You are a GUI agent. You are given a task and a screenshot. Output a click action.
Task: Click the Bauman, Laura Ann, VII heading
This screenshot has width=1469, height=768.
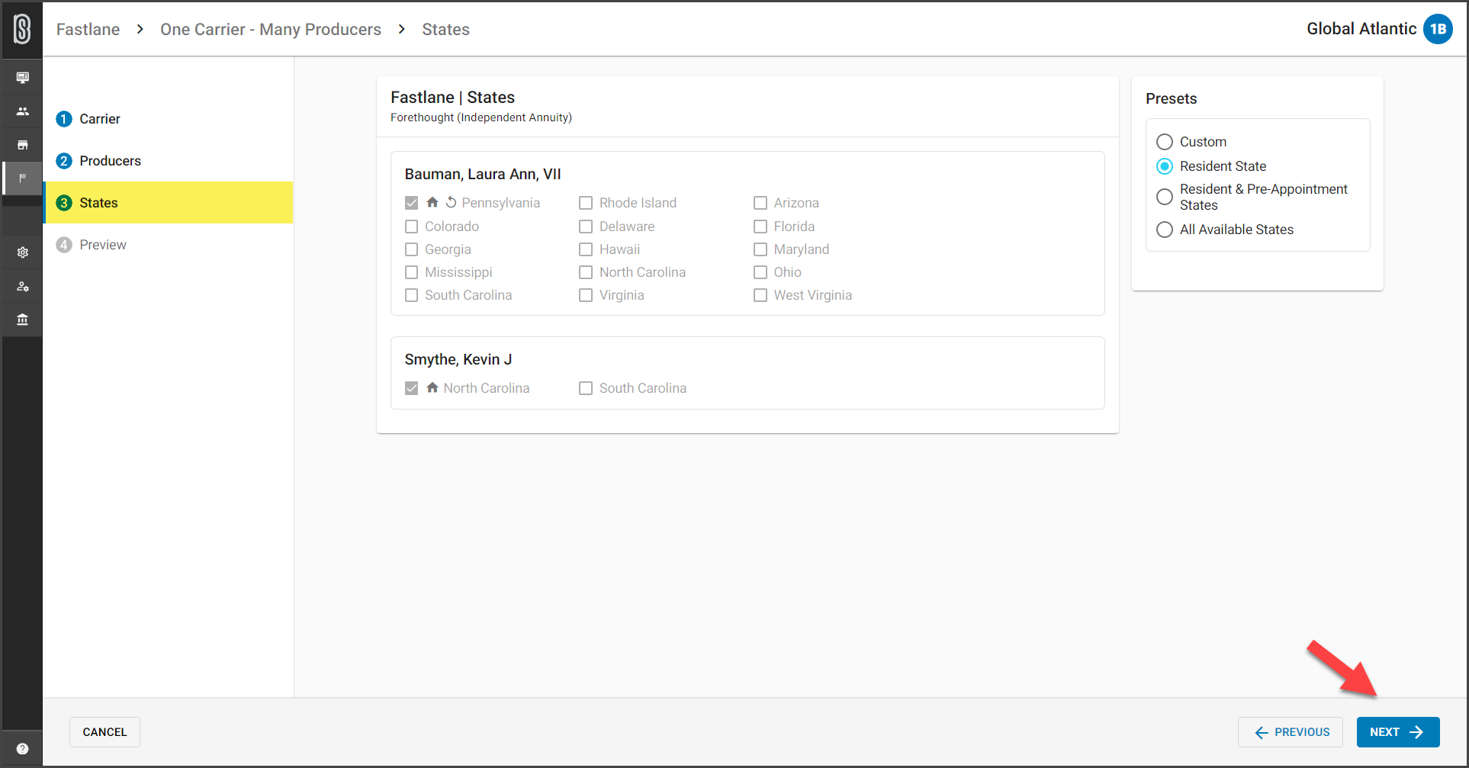coord(483,174)
